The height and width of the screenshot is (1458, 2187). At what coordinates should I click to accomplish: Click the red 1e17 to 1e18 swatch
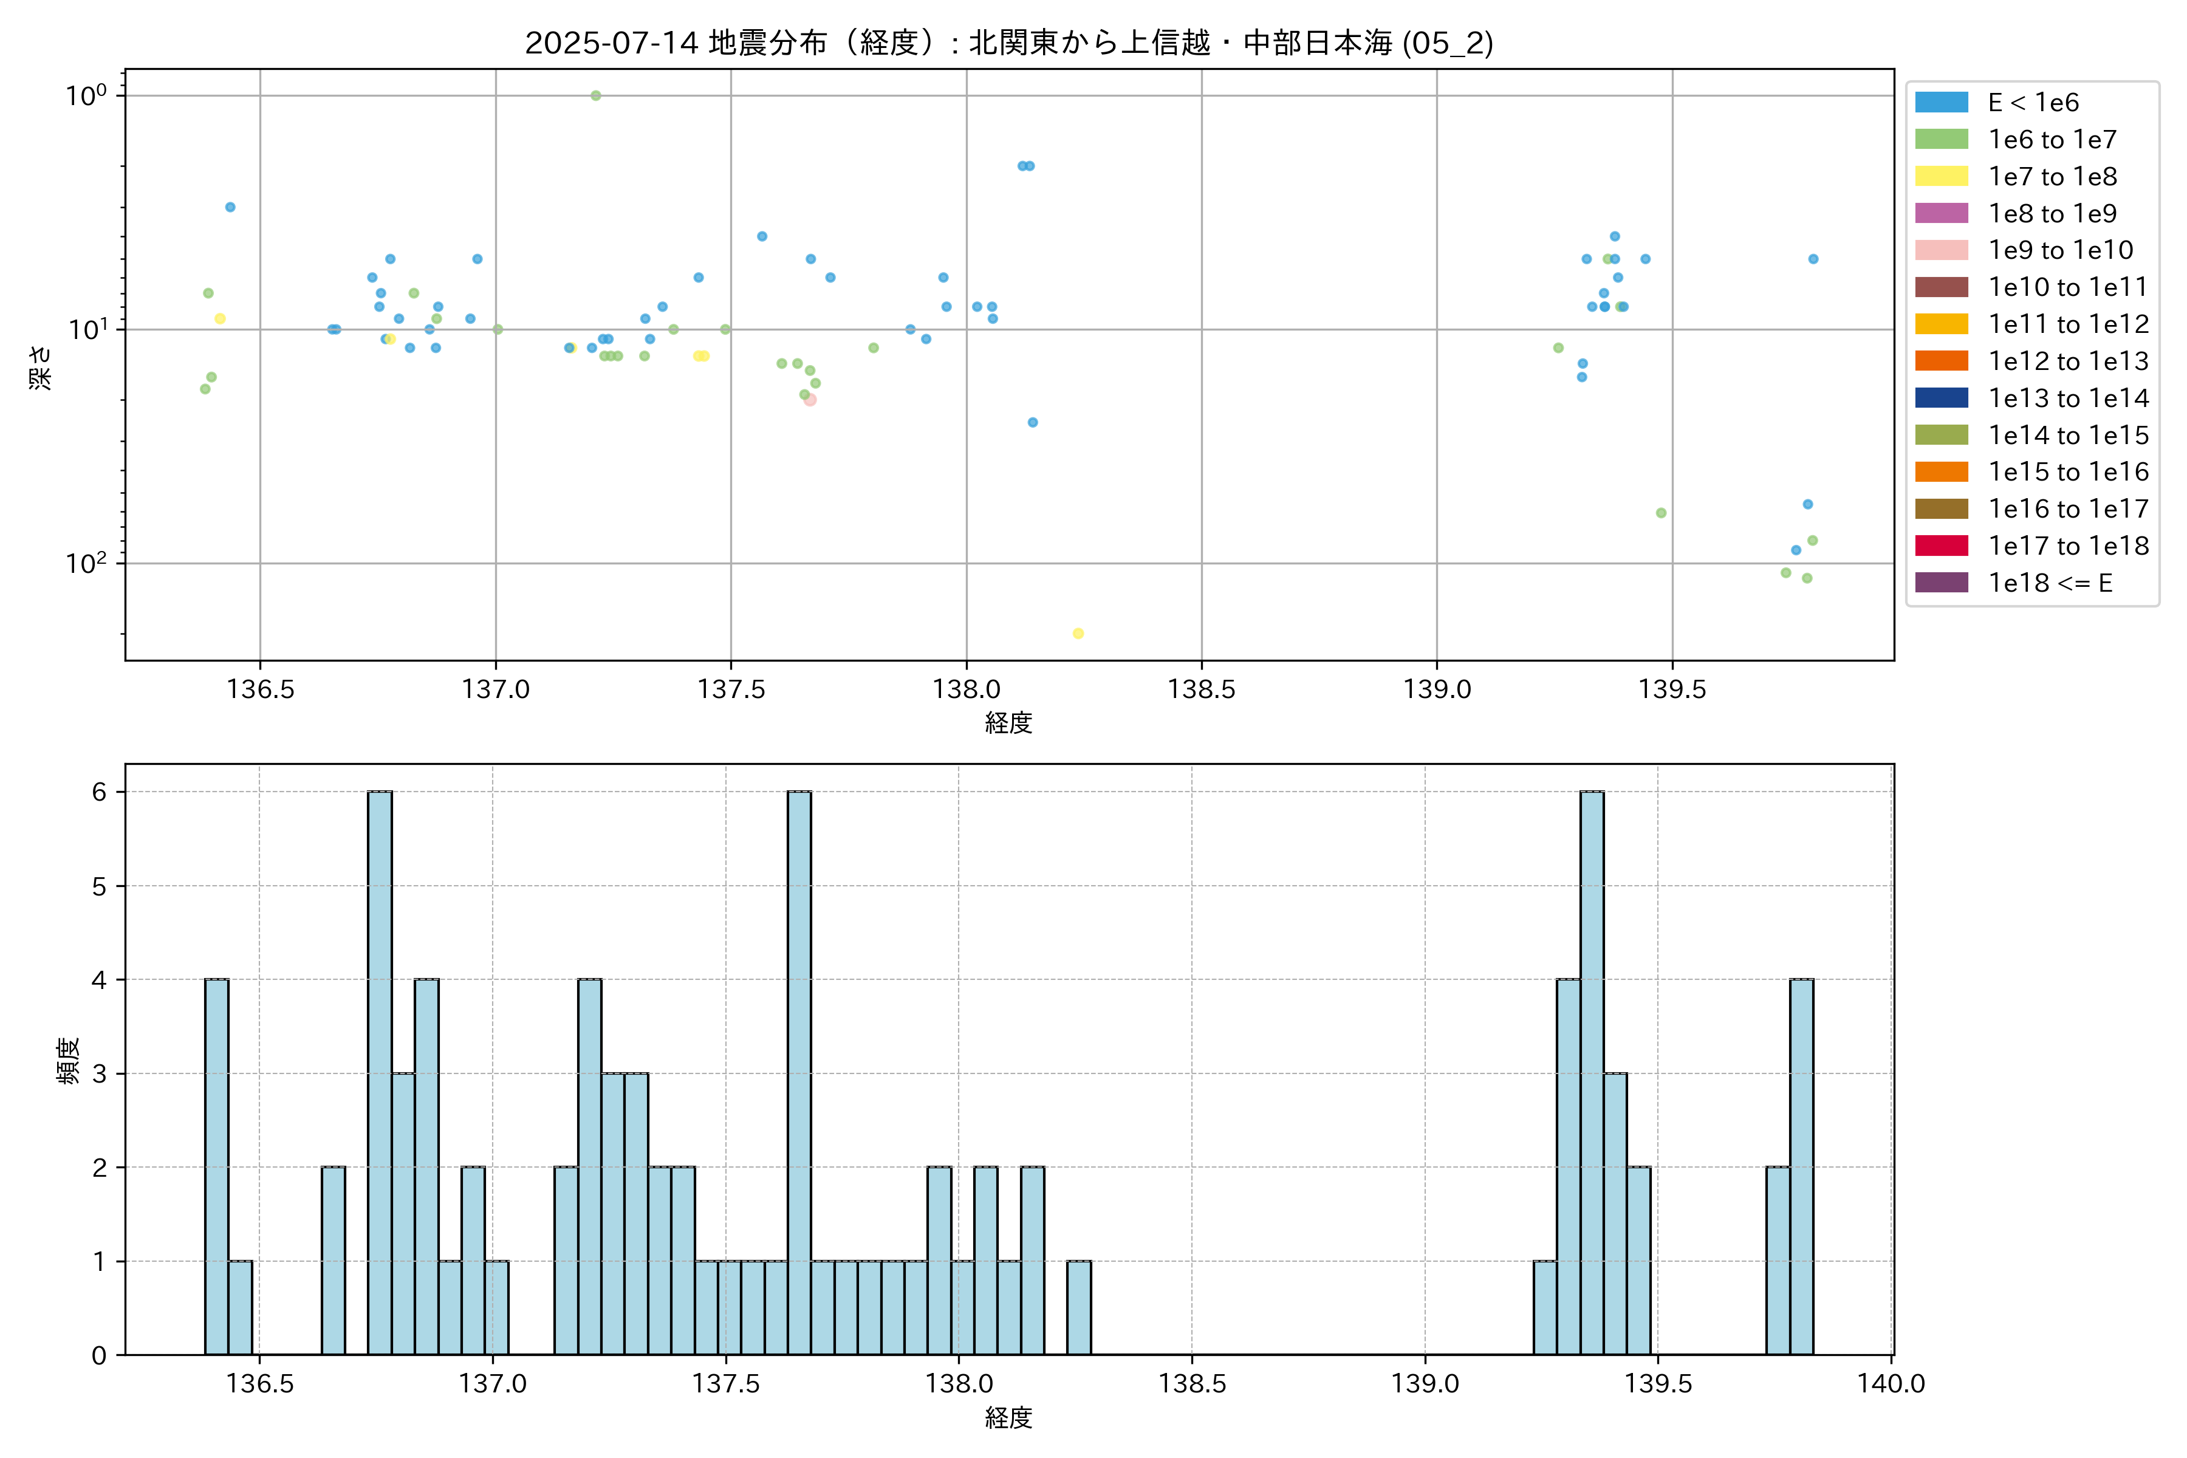[x=1940, y=546]
